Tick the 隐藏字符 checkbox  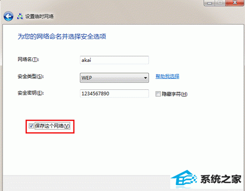(158, 94)
